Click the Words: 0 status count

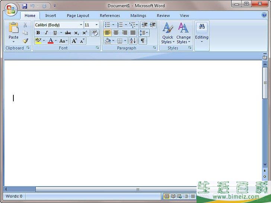(x=14, y=196)
